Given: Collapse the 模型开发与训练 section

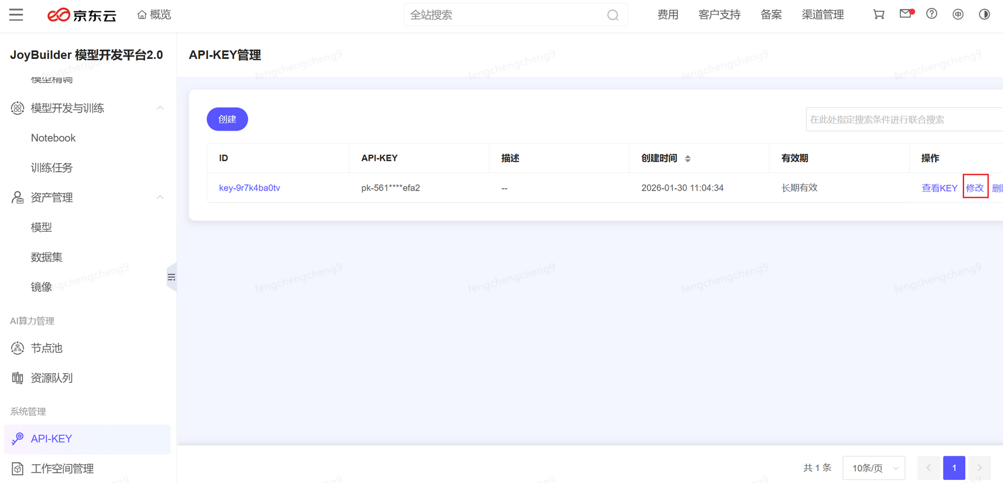Looking at the screenshot, I should point(160,108).
